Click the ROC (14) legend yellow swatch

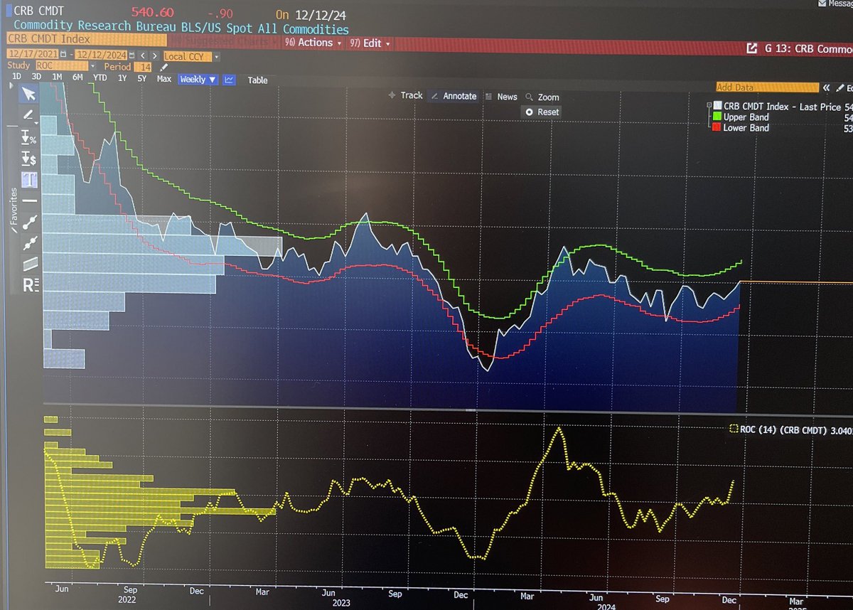tap(733, 429)
